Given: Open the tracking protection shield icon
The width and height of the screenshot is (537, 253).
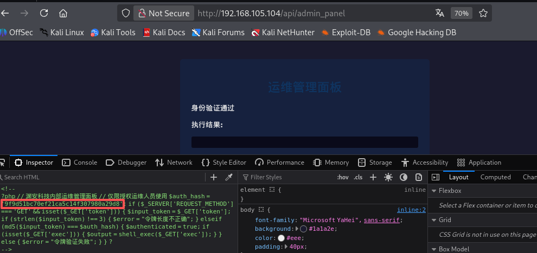Looking at the screenshot, I should pyautogui.click(x=126, y=14).
